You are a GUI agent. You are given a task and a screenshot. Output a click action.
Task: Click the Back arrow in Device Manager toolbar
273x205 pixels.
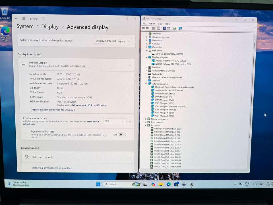point(143,28)
